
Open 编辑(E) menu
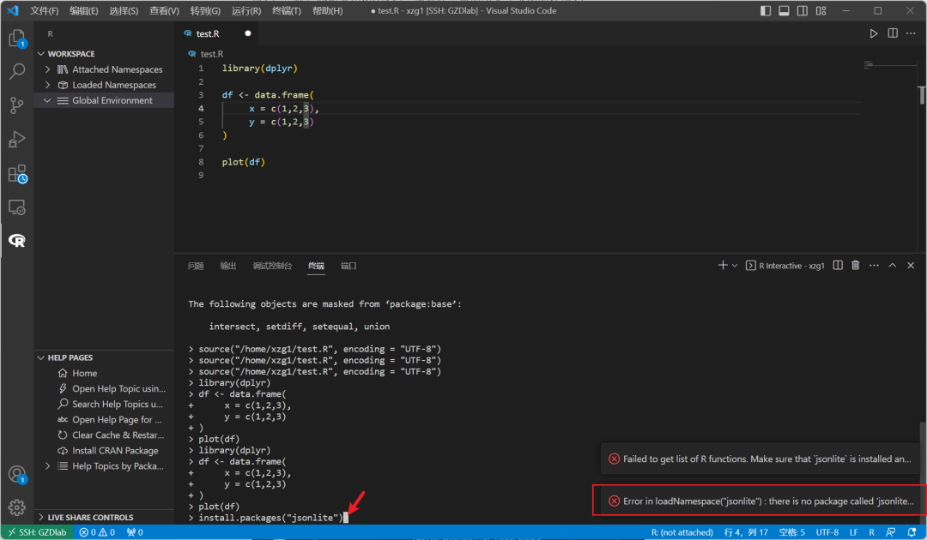tap(84, 10)
